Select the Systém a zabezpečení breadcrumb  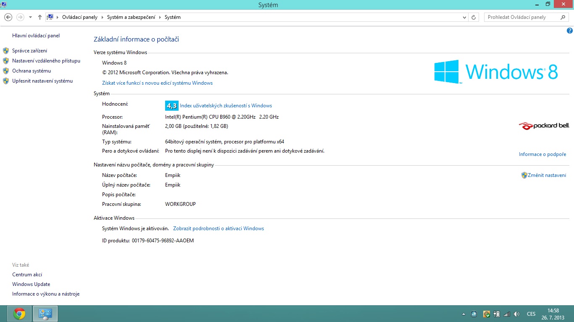click(x=131, y=17)
